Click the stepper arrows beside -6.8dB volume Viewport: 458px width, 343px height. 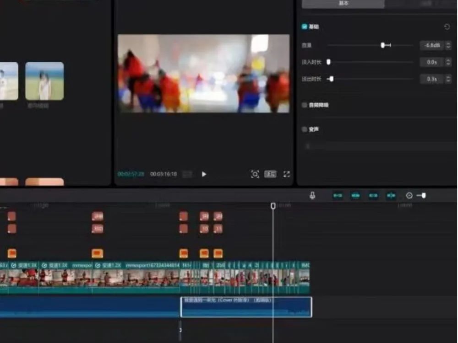tap(448, 45)
